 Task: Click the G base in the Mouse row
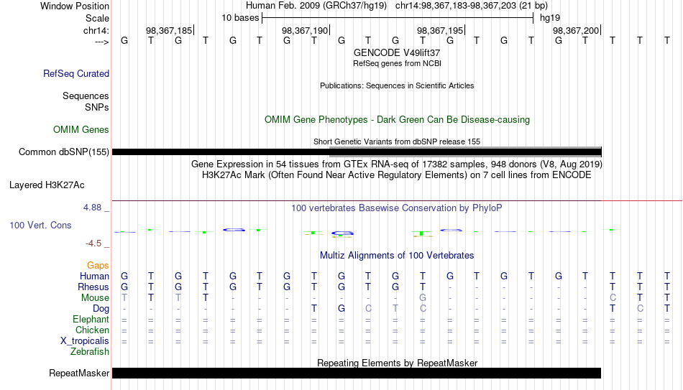tap(423, 298)
